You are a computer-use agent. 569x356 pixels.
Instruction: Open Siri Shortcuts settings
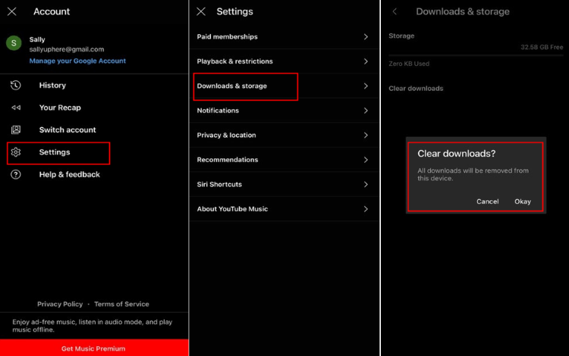coord(284,184)
